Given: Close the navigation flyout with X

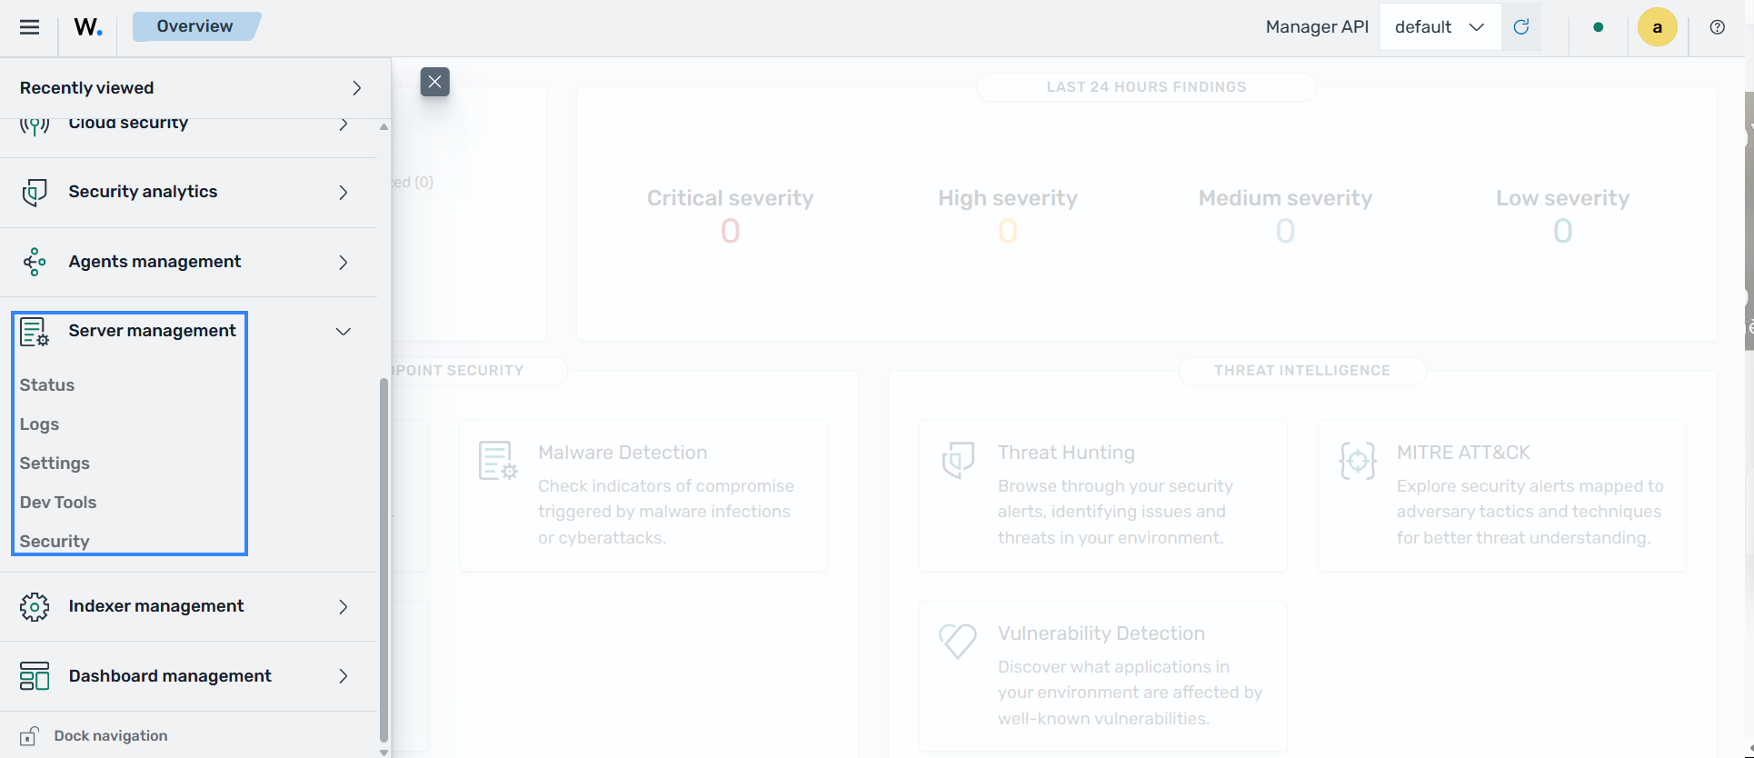Looking at the screenshot, I should [x=435, y=82].
